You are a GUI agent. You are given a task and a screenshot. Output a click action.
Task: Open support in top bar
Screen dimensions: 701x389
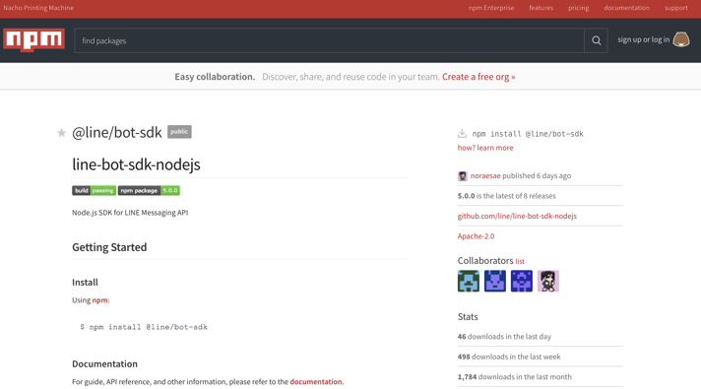pos(676,8)
